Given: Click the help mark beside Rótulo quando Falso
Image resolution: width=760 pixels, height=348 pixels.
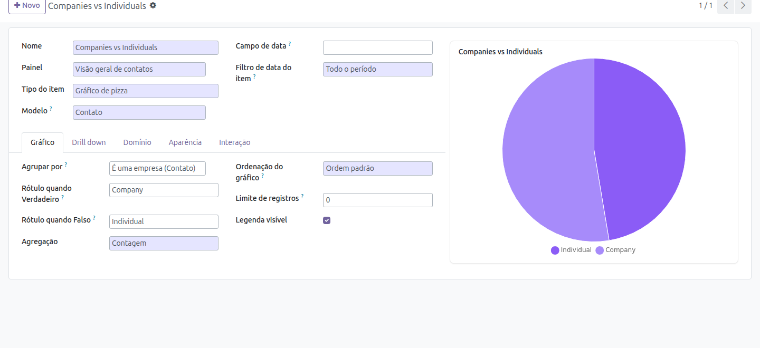Looking at the screenshot, I should tap(94, 218).
